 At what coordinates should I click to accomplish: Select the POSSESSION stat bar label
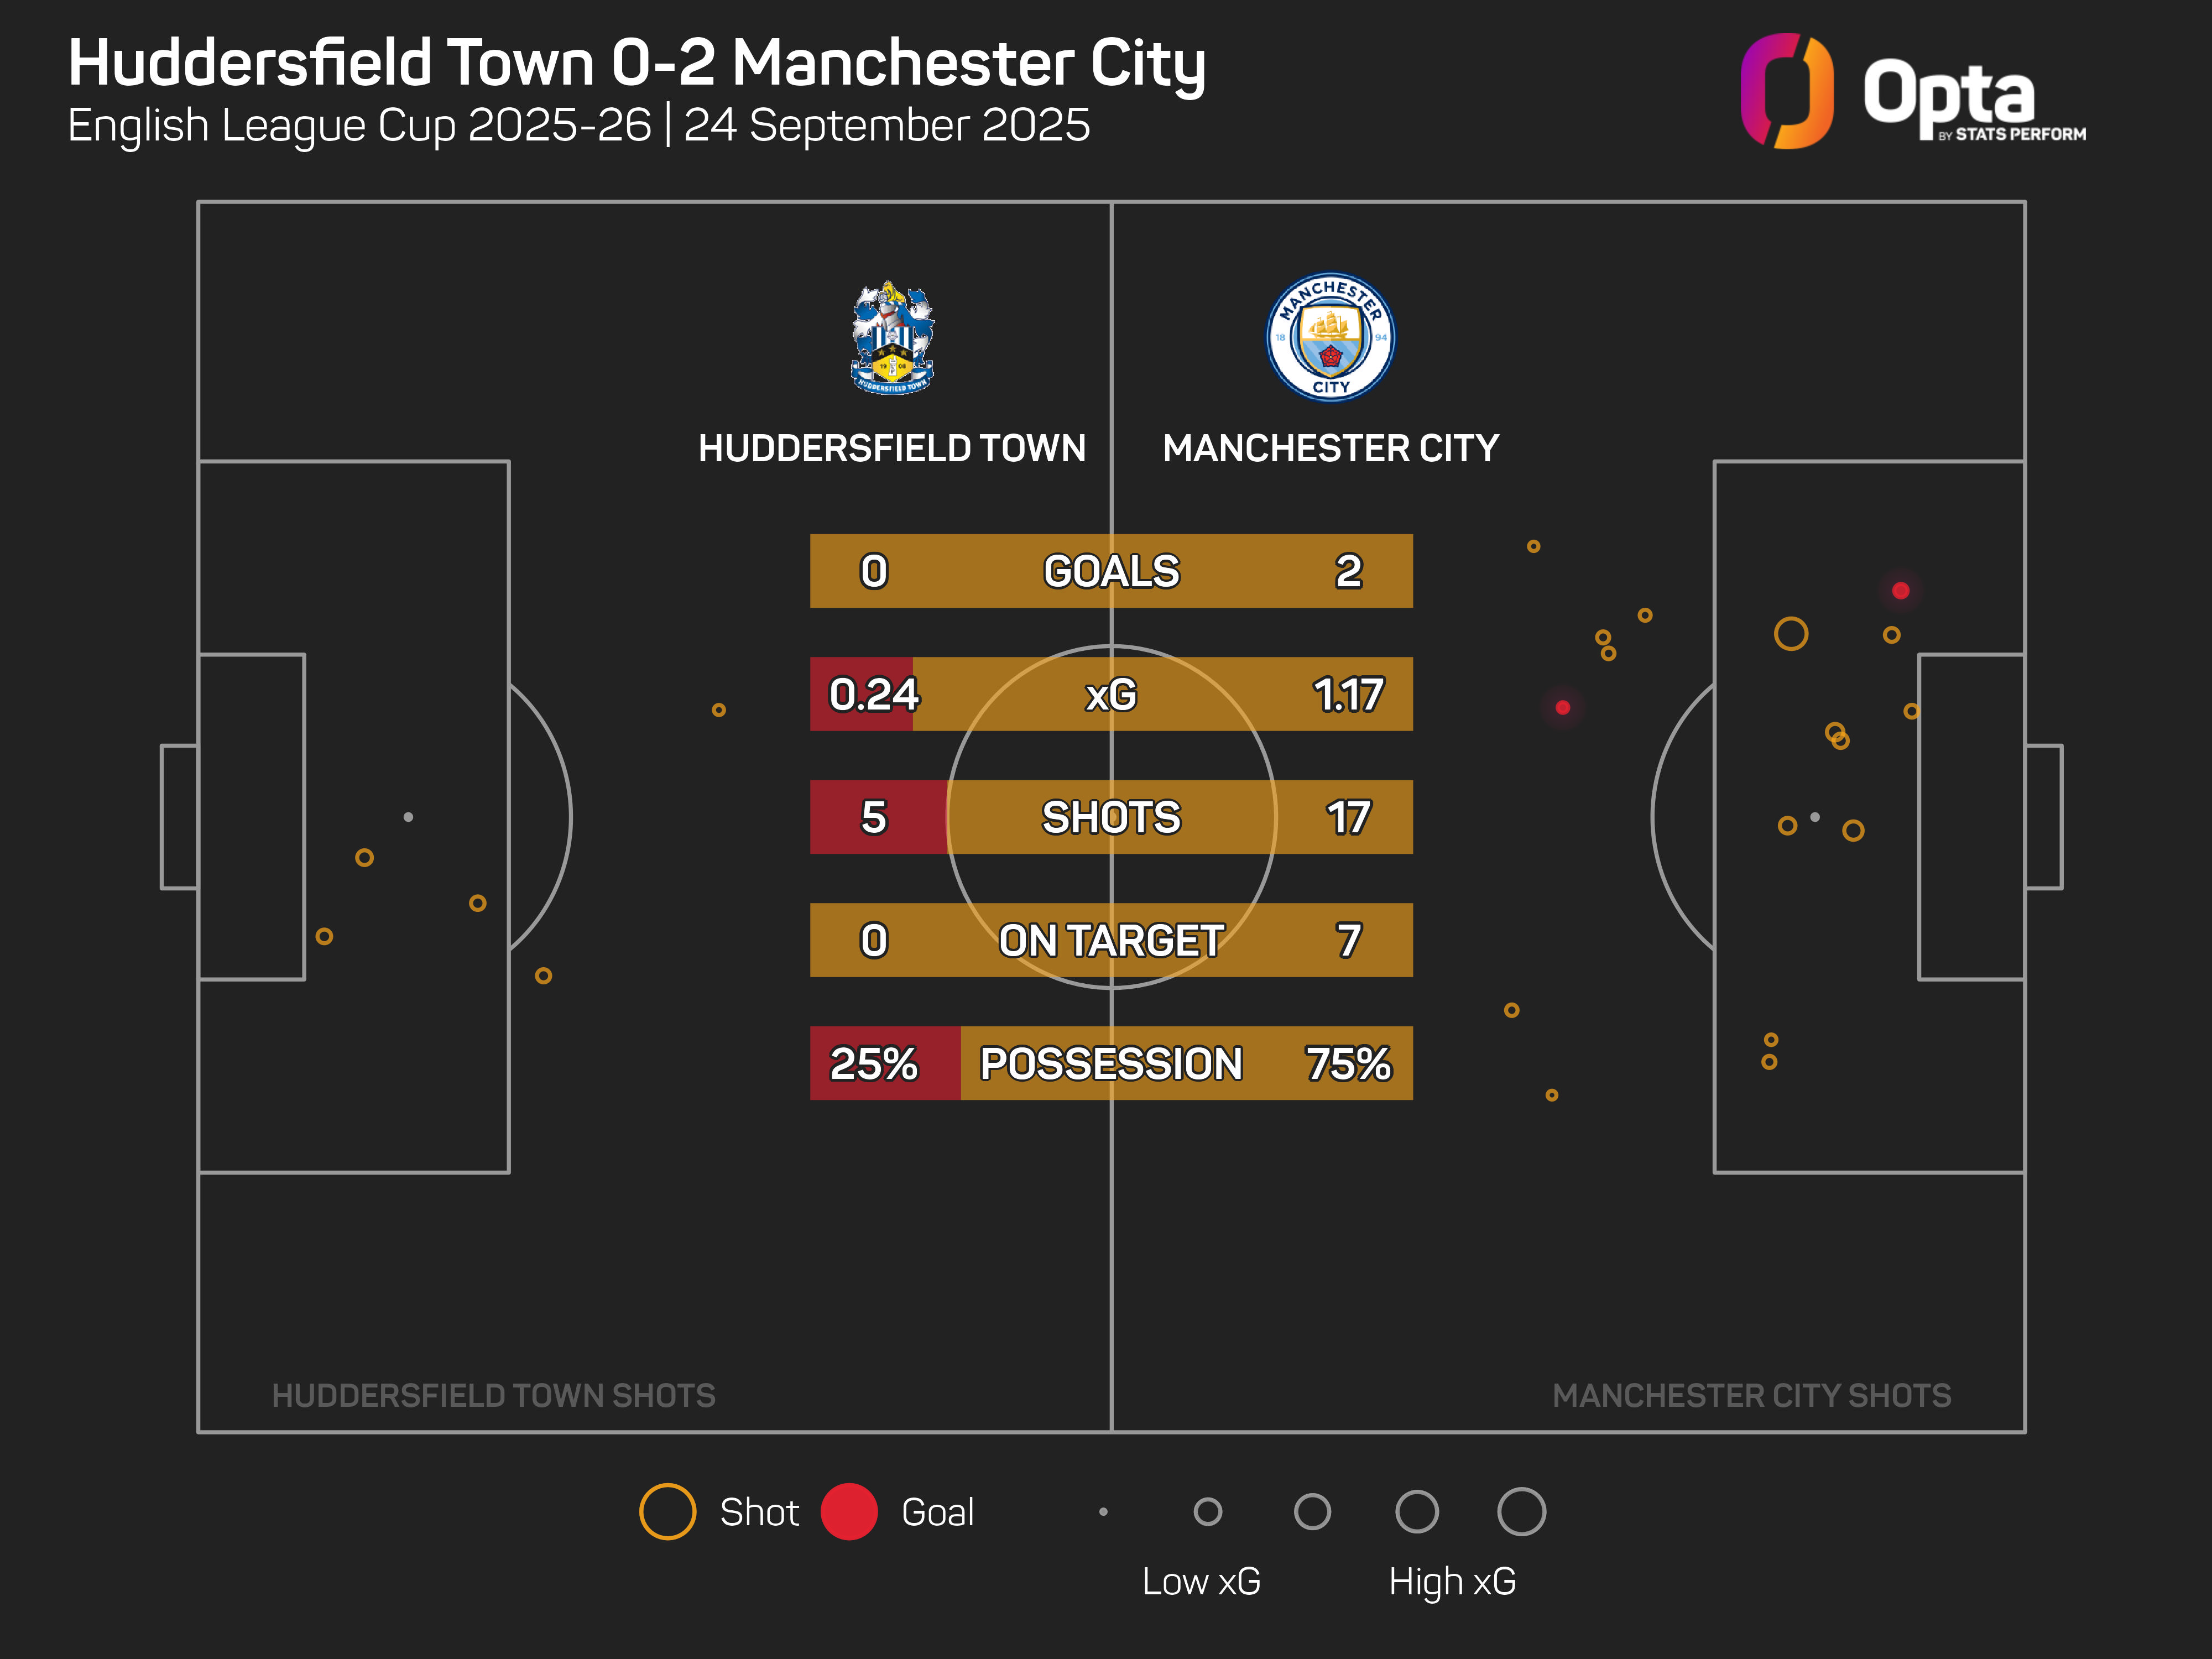pyautogui.click(x=1111, y=1063)
